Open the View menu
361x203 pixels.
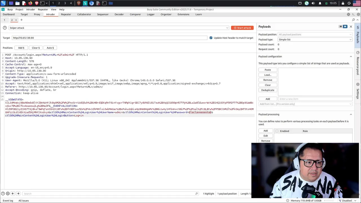53,9
